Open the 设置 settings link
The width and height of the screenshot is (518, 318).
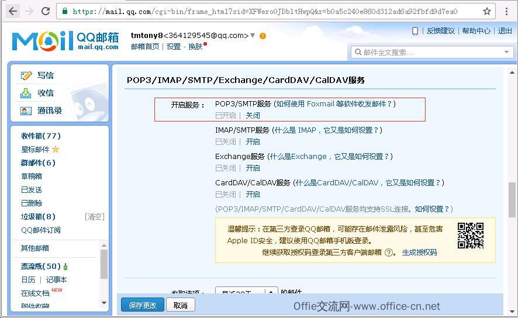click(174, 47)
